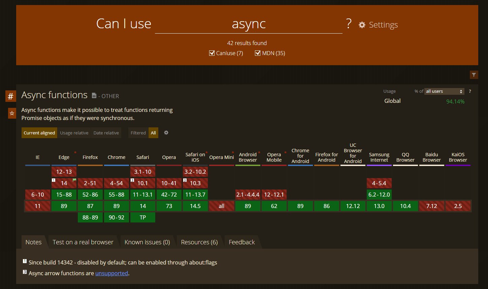Open the Feedback tab
Screen dimensions: 488x289
click(x=242, y=242)
